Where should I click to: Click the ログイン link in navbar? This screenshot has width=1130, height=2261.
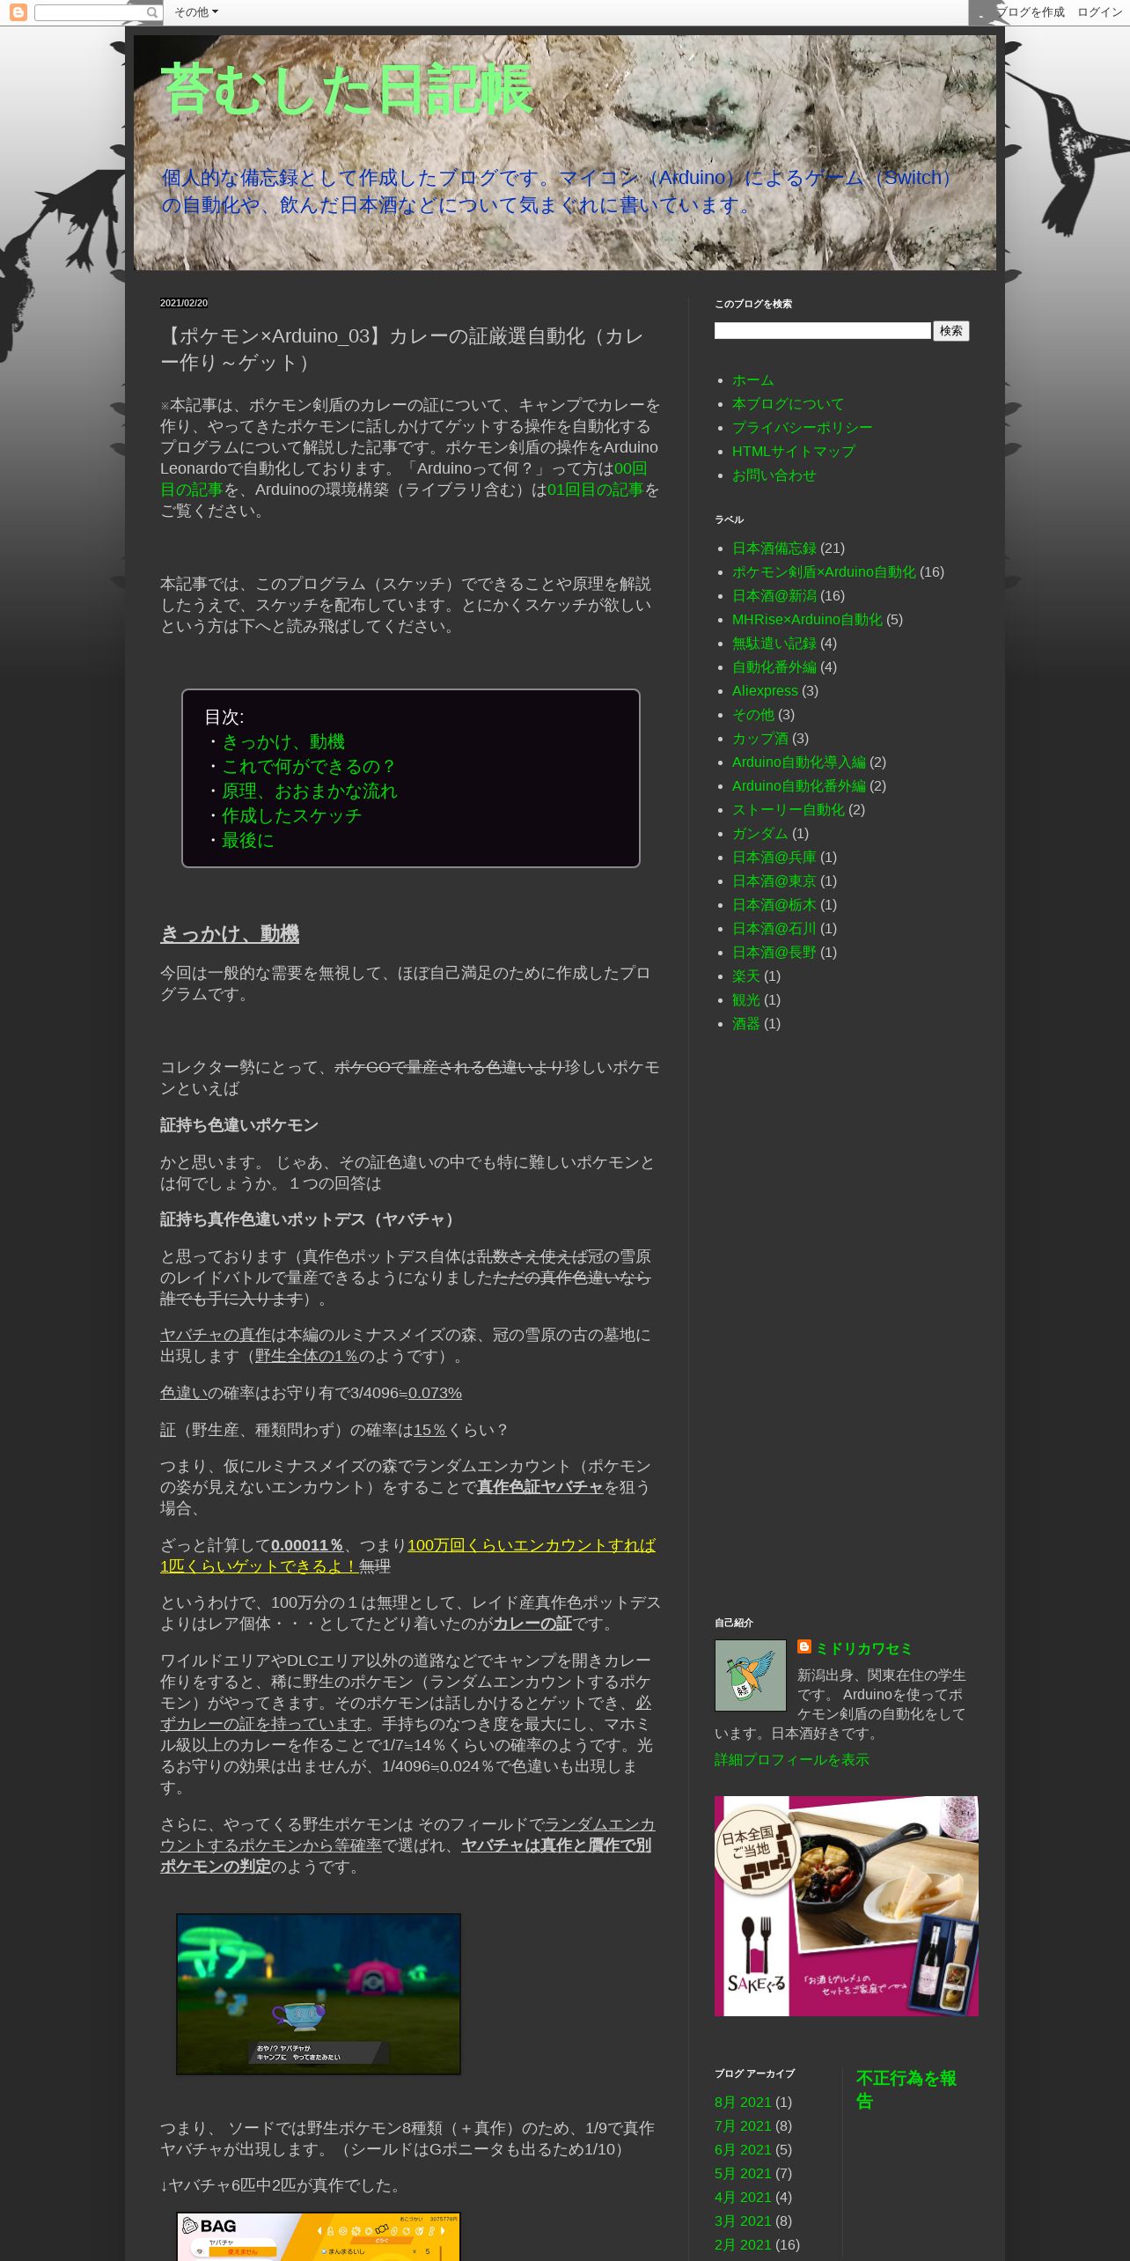[x=1100, y=12]
